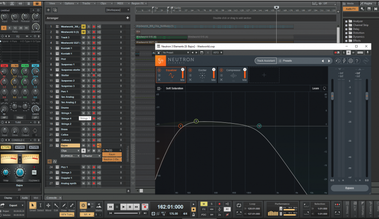Viewport: 379px width, 219px height.
Task: Select EQ node 12 on the curve
Action: click(259, 126)
